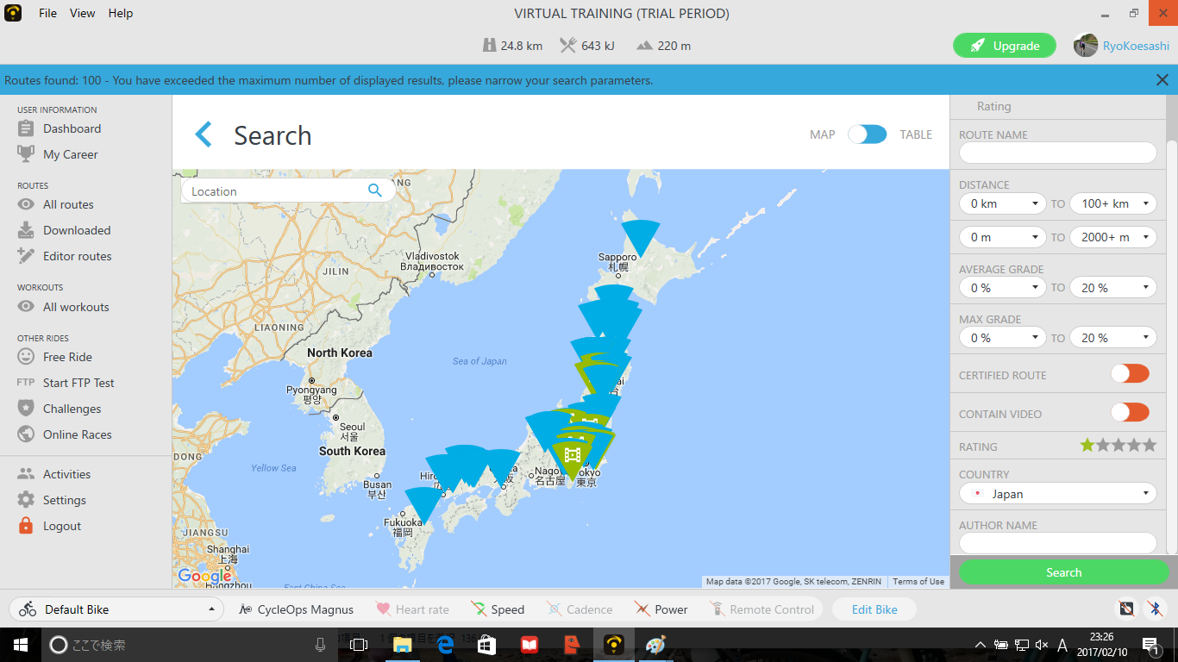The width and height of the screenshot is (1178, 662).
Task: Open the Country dropdown showing Japan
Action: point(1057,494)
